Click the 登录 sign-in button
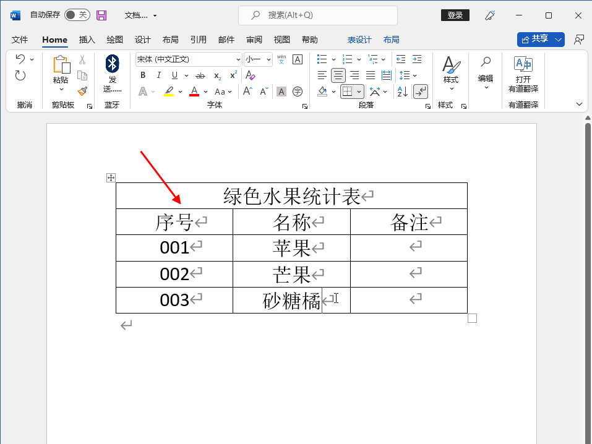The height and width of the screenshot is (444, 592). pos(455,15)
